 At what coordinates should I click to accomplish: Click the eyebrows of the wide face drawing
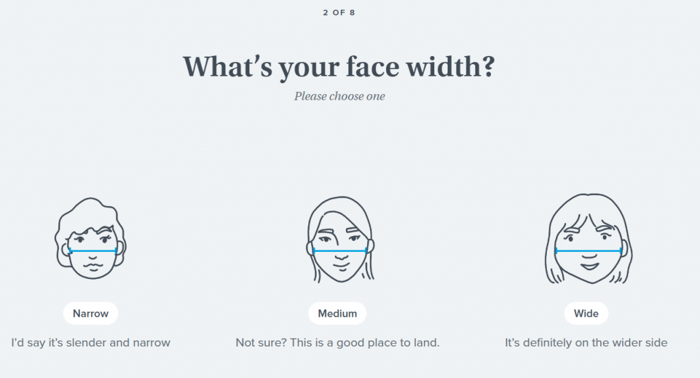(589, 229)
